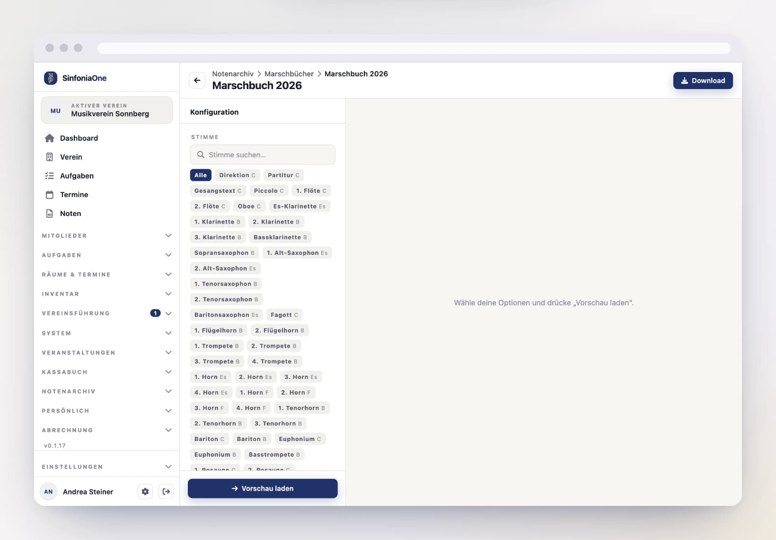776x540 pixels.
Task: Open the Musikverein Sonnberg club switcher
Action: 107,110
